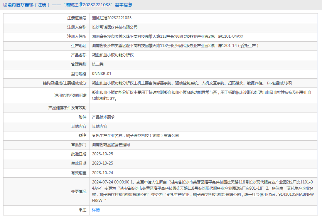Click the 管理类别 label
322x217 pixels.
coord(79,64)
